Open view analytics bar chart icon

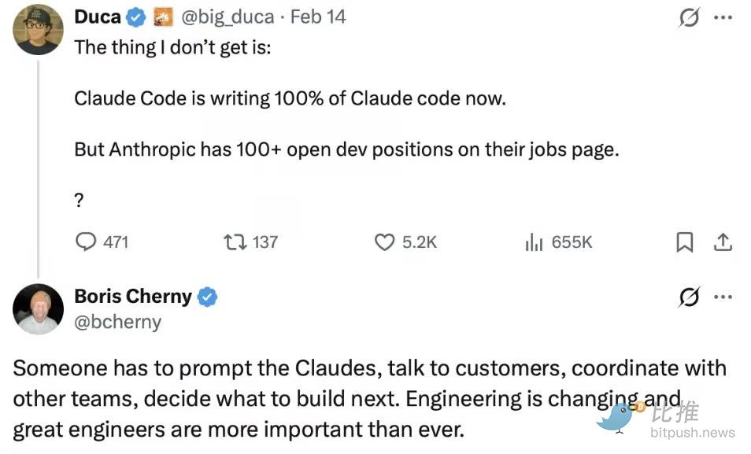pyautogui.click(x=534, y=242)
